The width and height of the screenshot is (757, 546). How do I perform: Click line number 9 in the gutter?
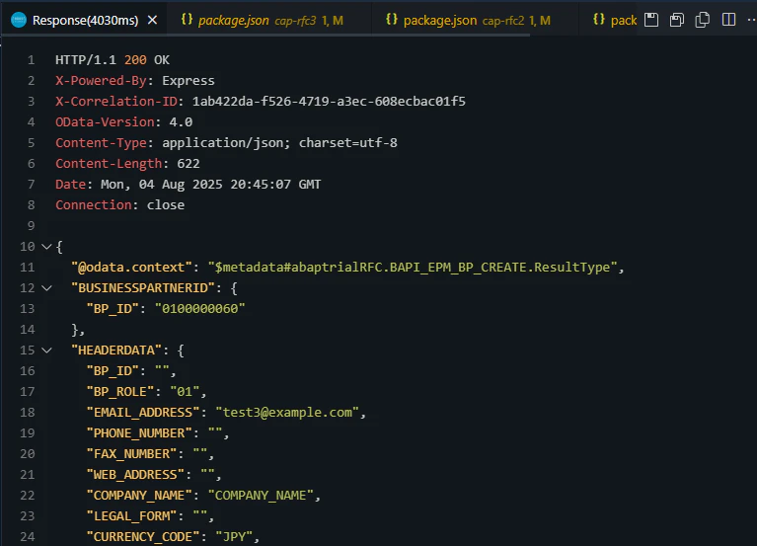point(31,226)
